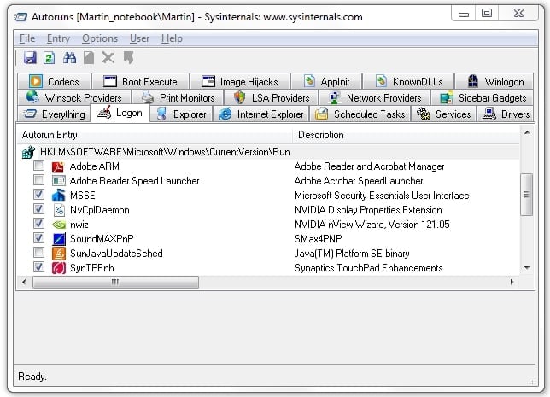
Task: Open the LSA Providers tab
Action: click(271, 97)
